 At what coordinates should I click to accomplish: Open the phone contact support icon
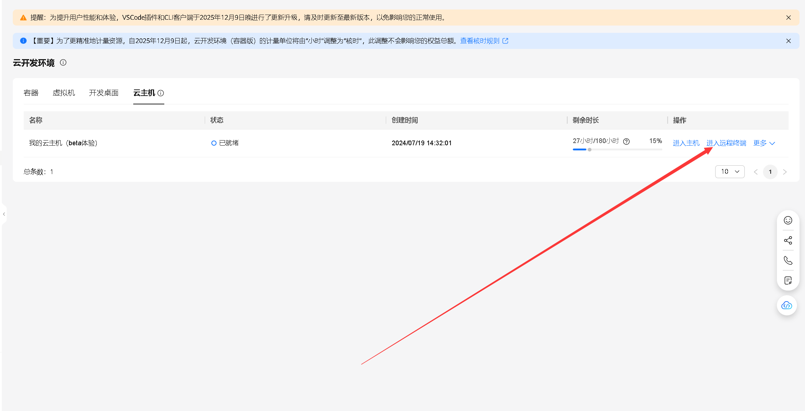click(787, 260)
